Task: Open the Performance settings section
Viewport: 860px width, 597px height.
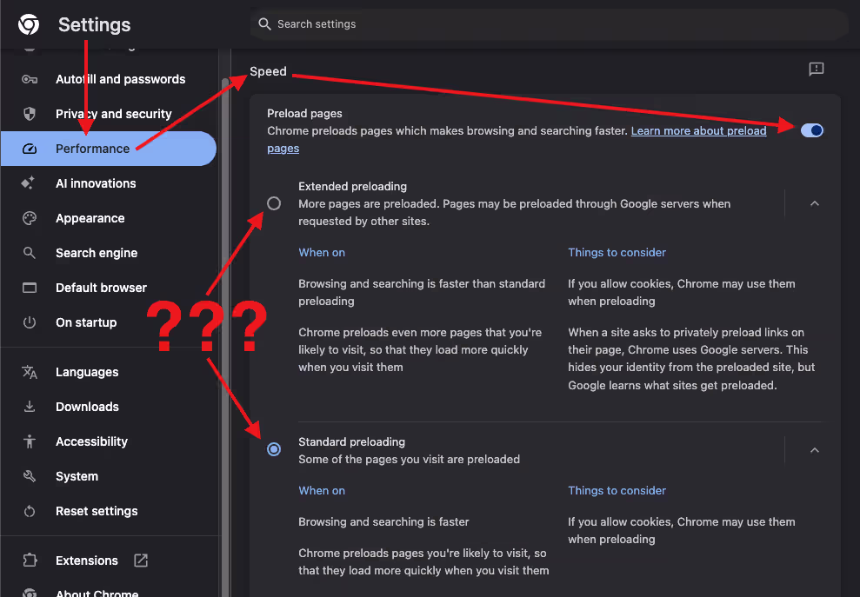Action: tap(92, 149)
